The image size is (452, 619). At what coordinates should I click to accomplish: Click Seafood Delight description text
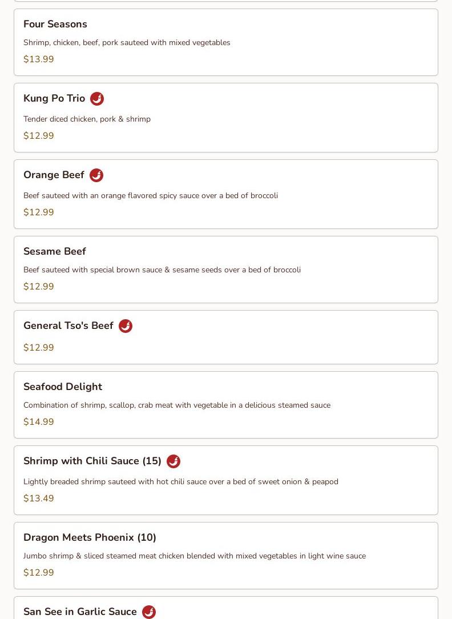[177, 405]
